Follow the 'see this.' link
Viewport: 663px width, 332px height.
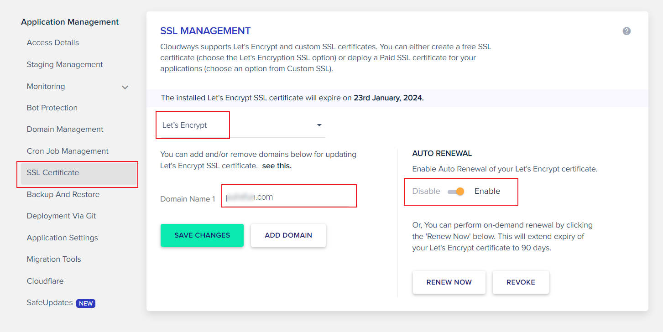(x=277, y=166)
